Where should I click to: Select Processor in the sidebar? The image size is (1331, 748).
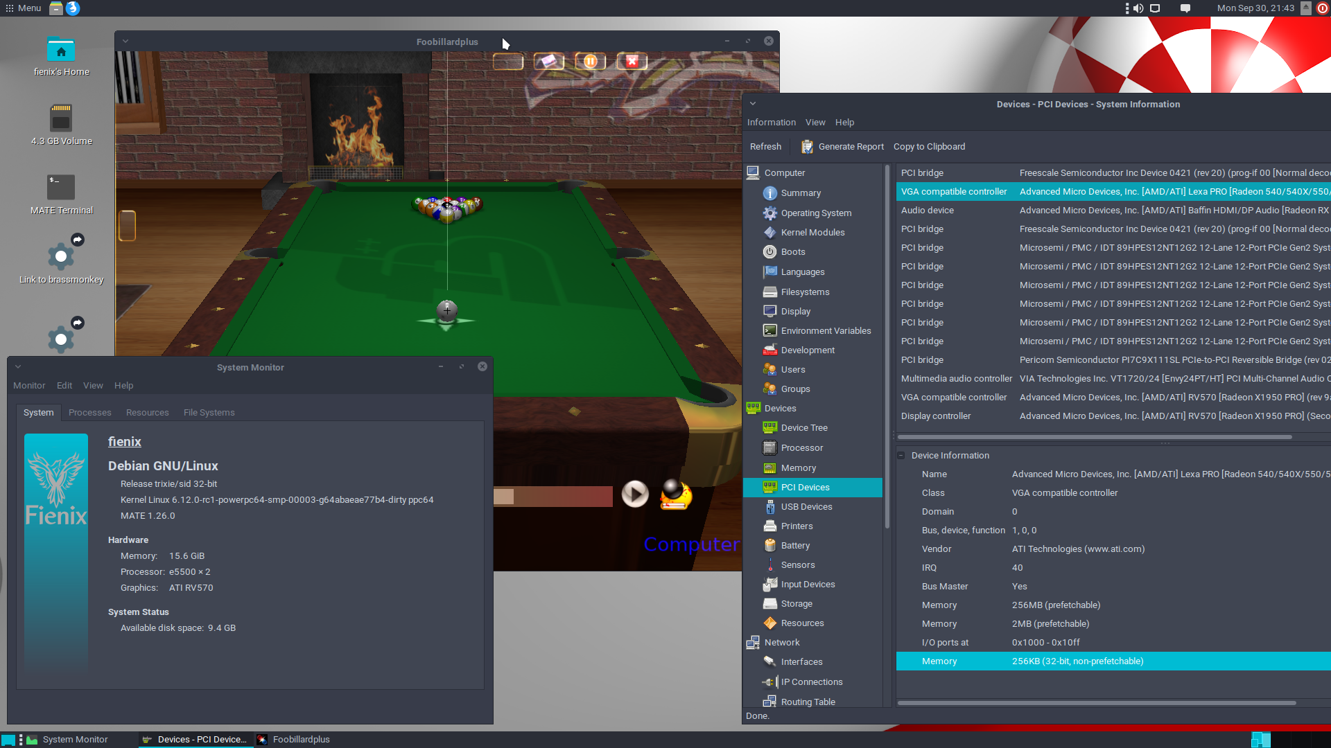802,448
